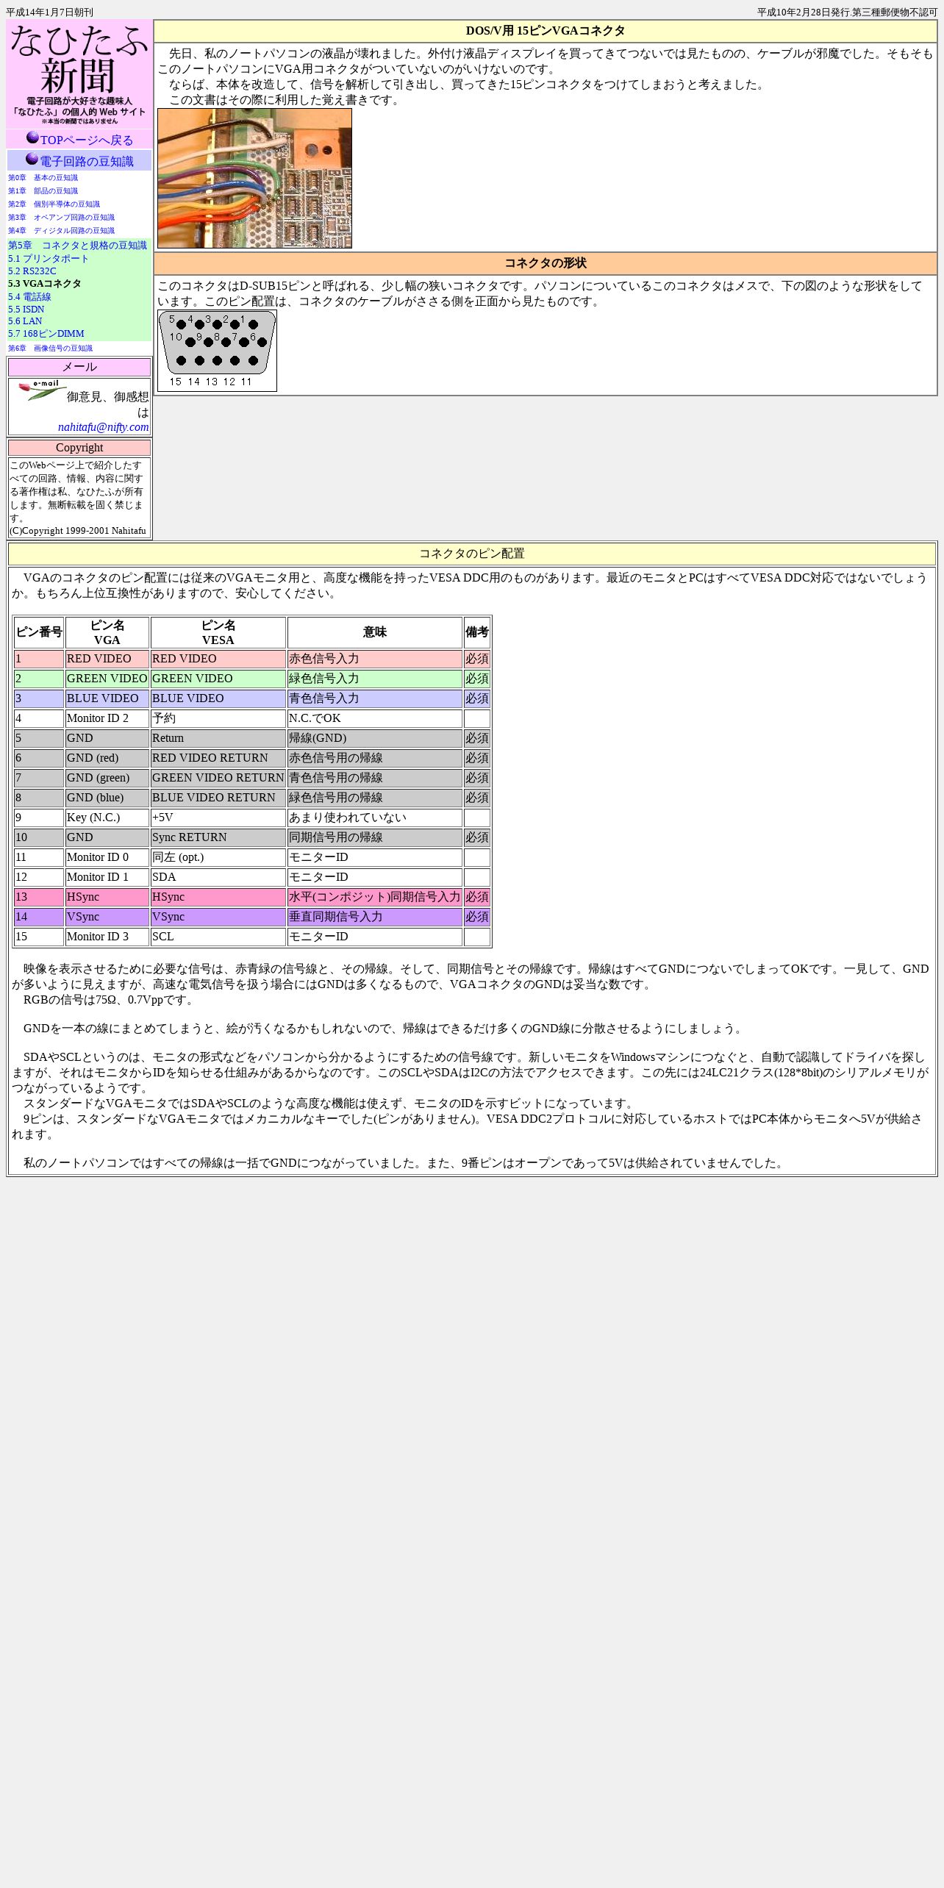944x1888 pixels.
Task: Click the コネクタのピン配置 heading
Action: tap(472, 554)
